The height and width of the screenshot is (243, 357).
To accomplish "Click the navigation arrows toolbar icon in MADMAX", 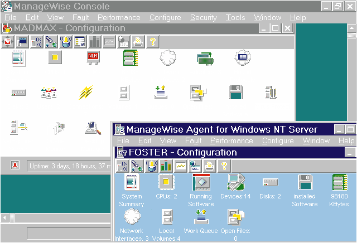I will pyautogui.click(x=7, y=42).
